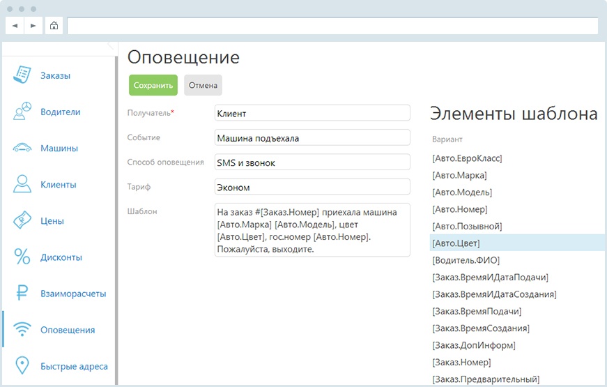Go back with the browser left arrow

click(15, 26)
